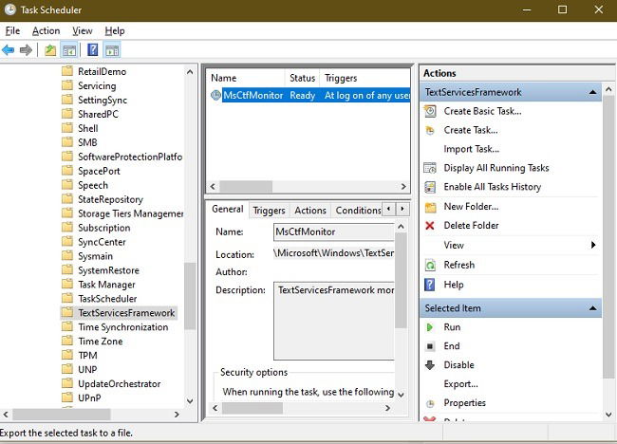Click the Back arrow toolbar icon

point(9,50)
